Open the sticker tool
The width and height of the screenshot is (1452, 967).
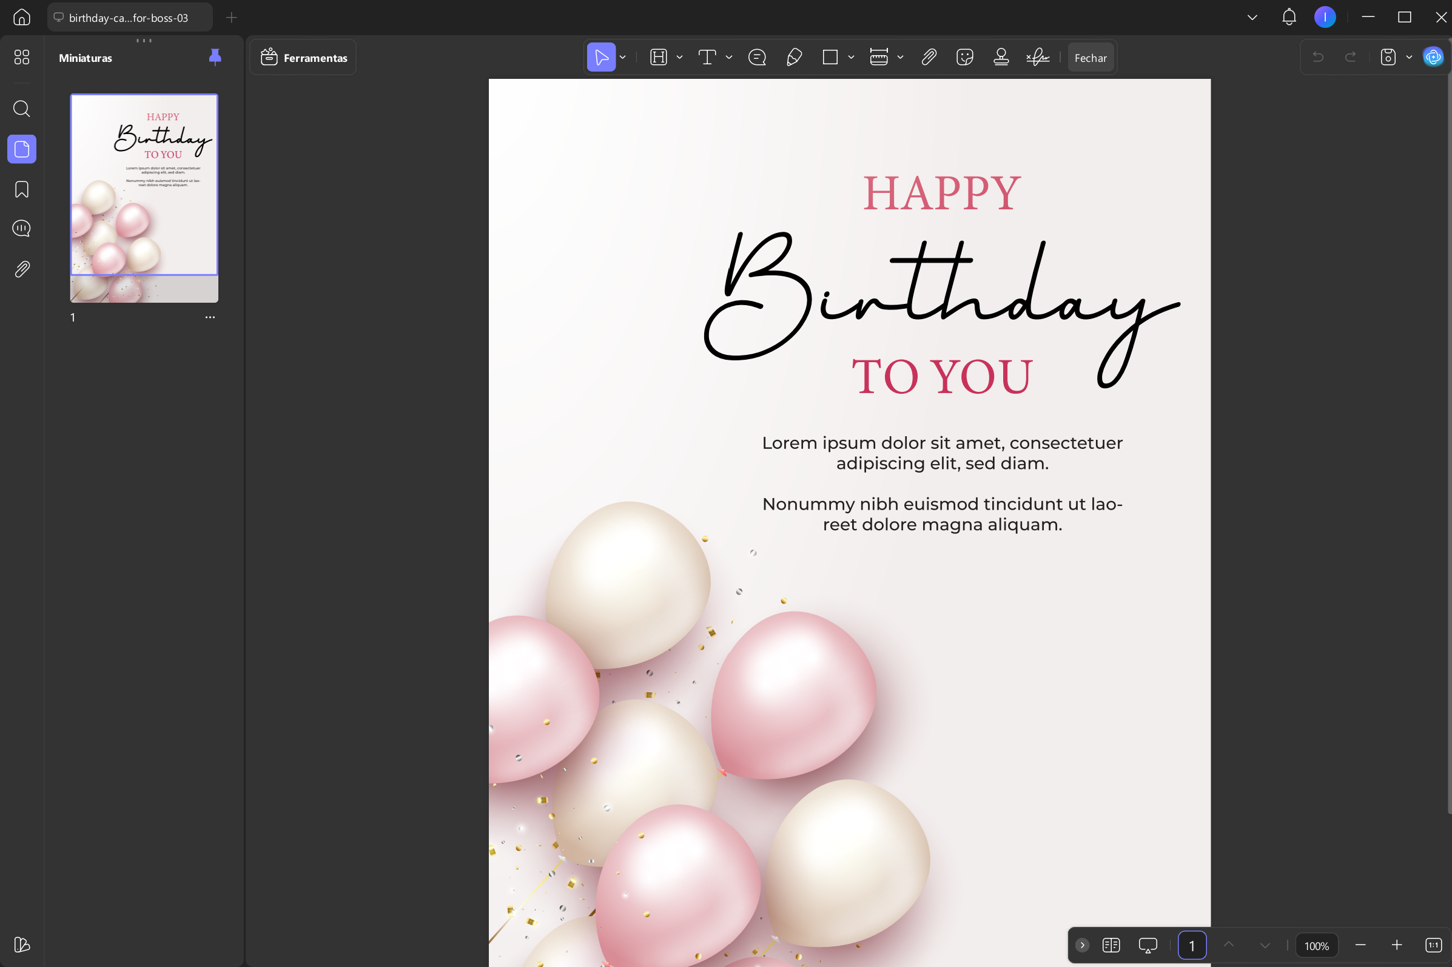[964, 58]
